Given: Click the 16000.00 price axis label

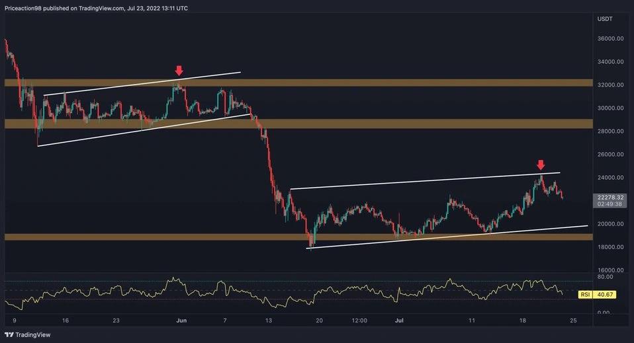Looking at the screenshot, I should coord(611,270).
